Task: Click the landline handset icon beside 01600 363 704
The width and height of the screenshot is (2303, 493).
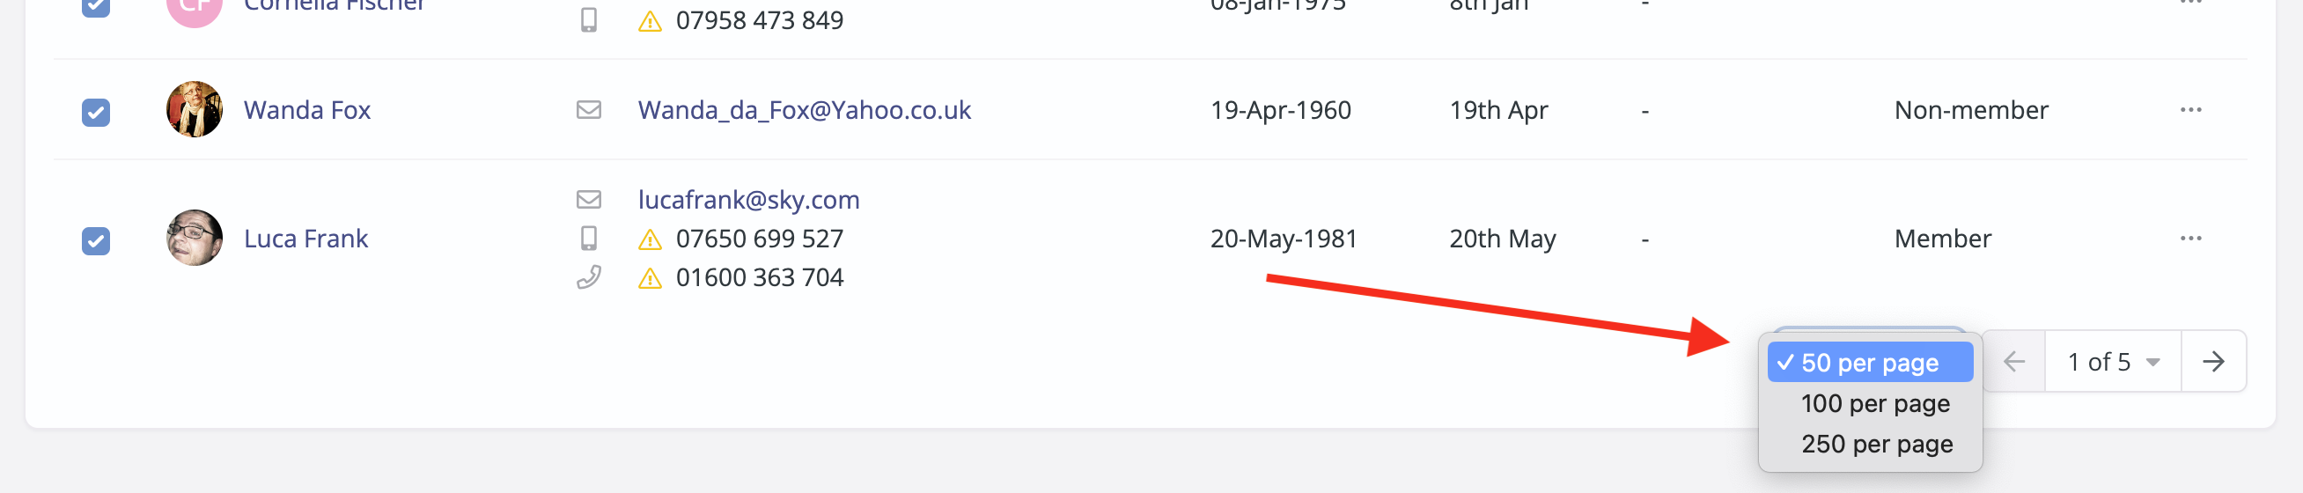Action: (x=588, y=277)
